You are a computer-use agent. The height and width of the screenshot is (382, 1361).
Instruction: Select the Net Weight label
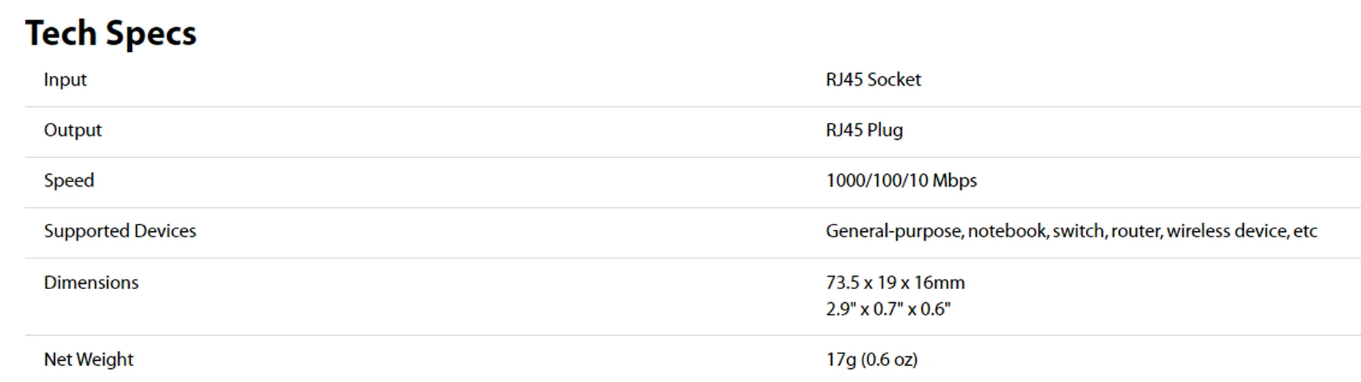(x=89, y=359)
